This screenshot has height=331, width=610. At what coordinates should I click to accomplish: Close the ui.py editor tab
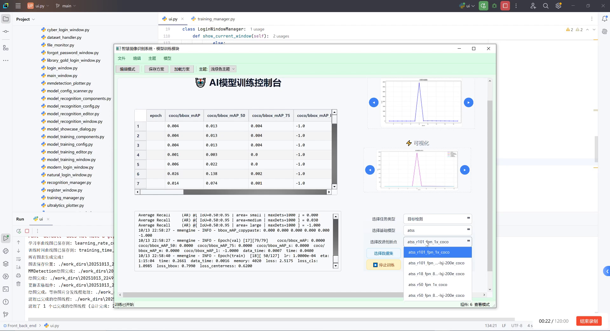click(182, 19)
